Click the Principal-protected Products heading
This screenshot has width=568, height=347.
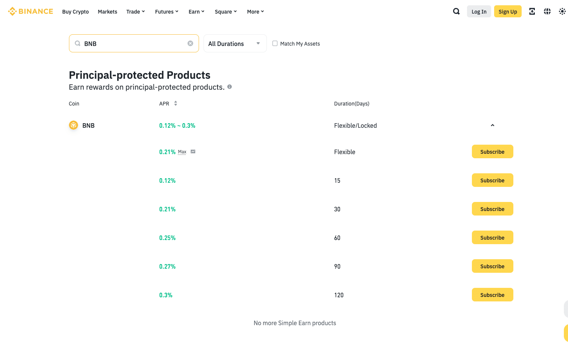[139, 75]
